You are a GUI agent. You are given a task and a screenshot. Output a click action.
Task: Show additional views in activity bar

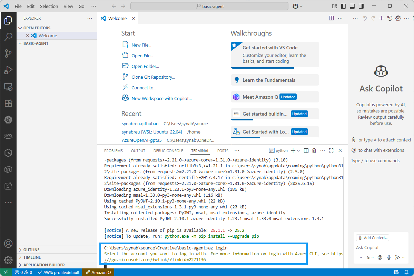pos(8,203)
